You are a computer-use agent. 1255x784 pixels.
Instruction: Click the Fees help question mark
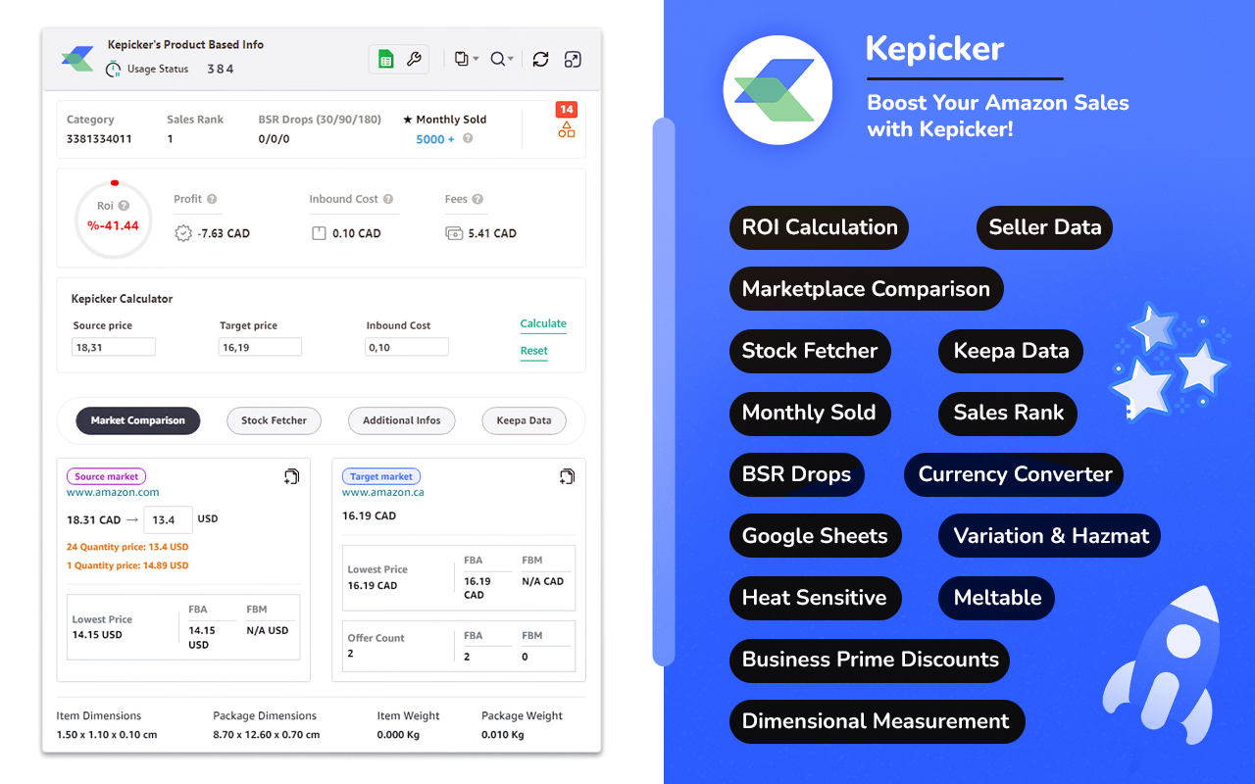point(477,199)
